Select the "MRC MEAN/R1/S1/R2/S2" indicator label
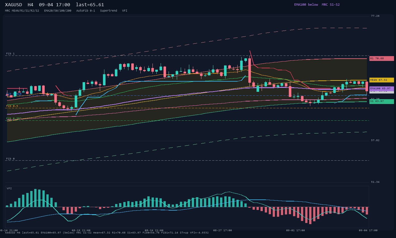396x238 pixels. point(22,11)
